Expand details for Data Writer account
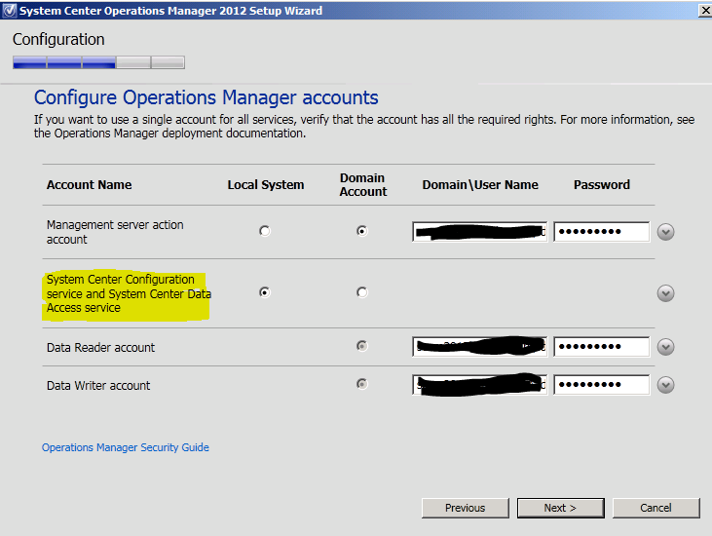 (x=665, y=385)
